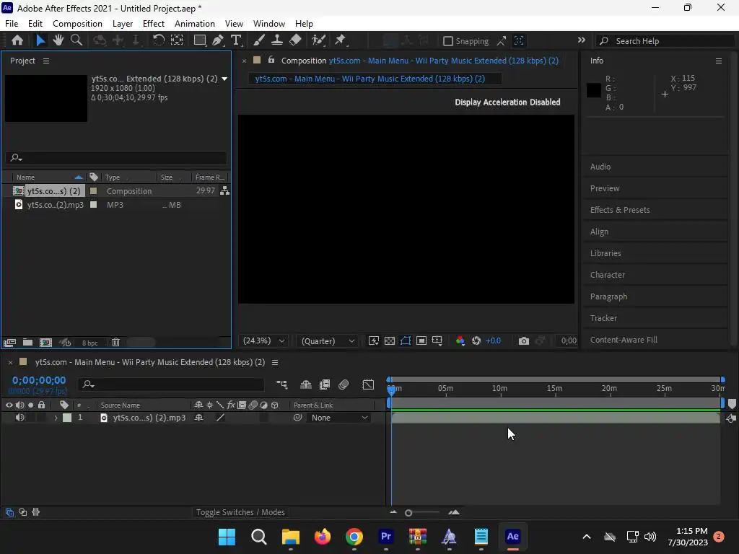Screen dimensions: 739x554
Task: Select the Horizontal Type tool
Action: pyautogui.click(x=236, y=40)
